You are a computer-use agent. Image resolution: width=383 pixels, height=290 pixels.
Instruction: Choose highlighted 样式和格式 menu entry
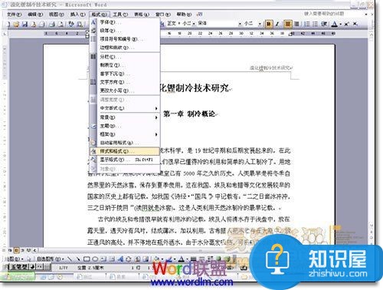pos(125,151)
